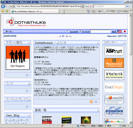This screenshot has width=133, height=128.
Task: Click the status bar popup blocker icon
Action: (62, 126)
